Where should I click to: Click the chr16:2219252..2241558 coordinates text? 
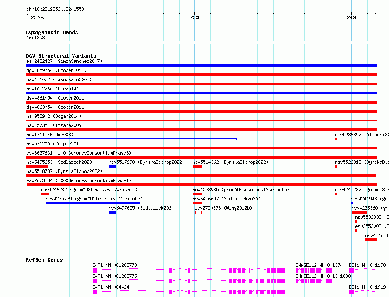(55, 9)
